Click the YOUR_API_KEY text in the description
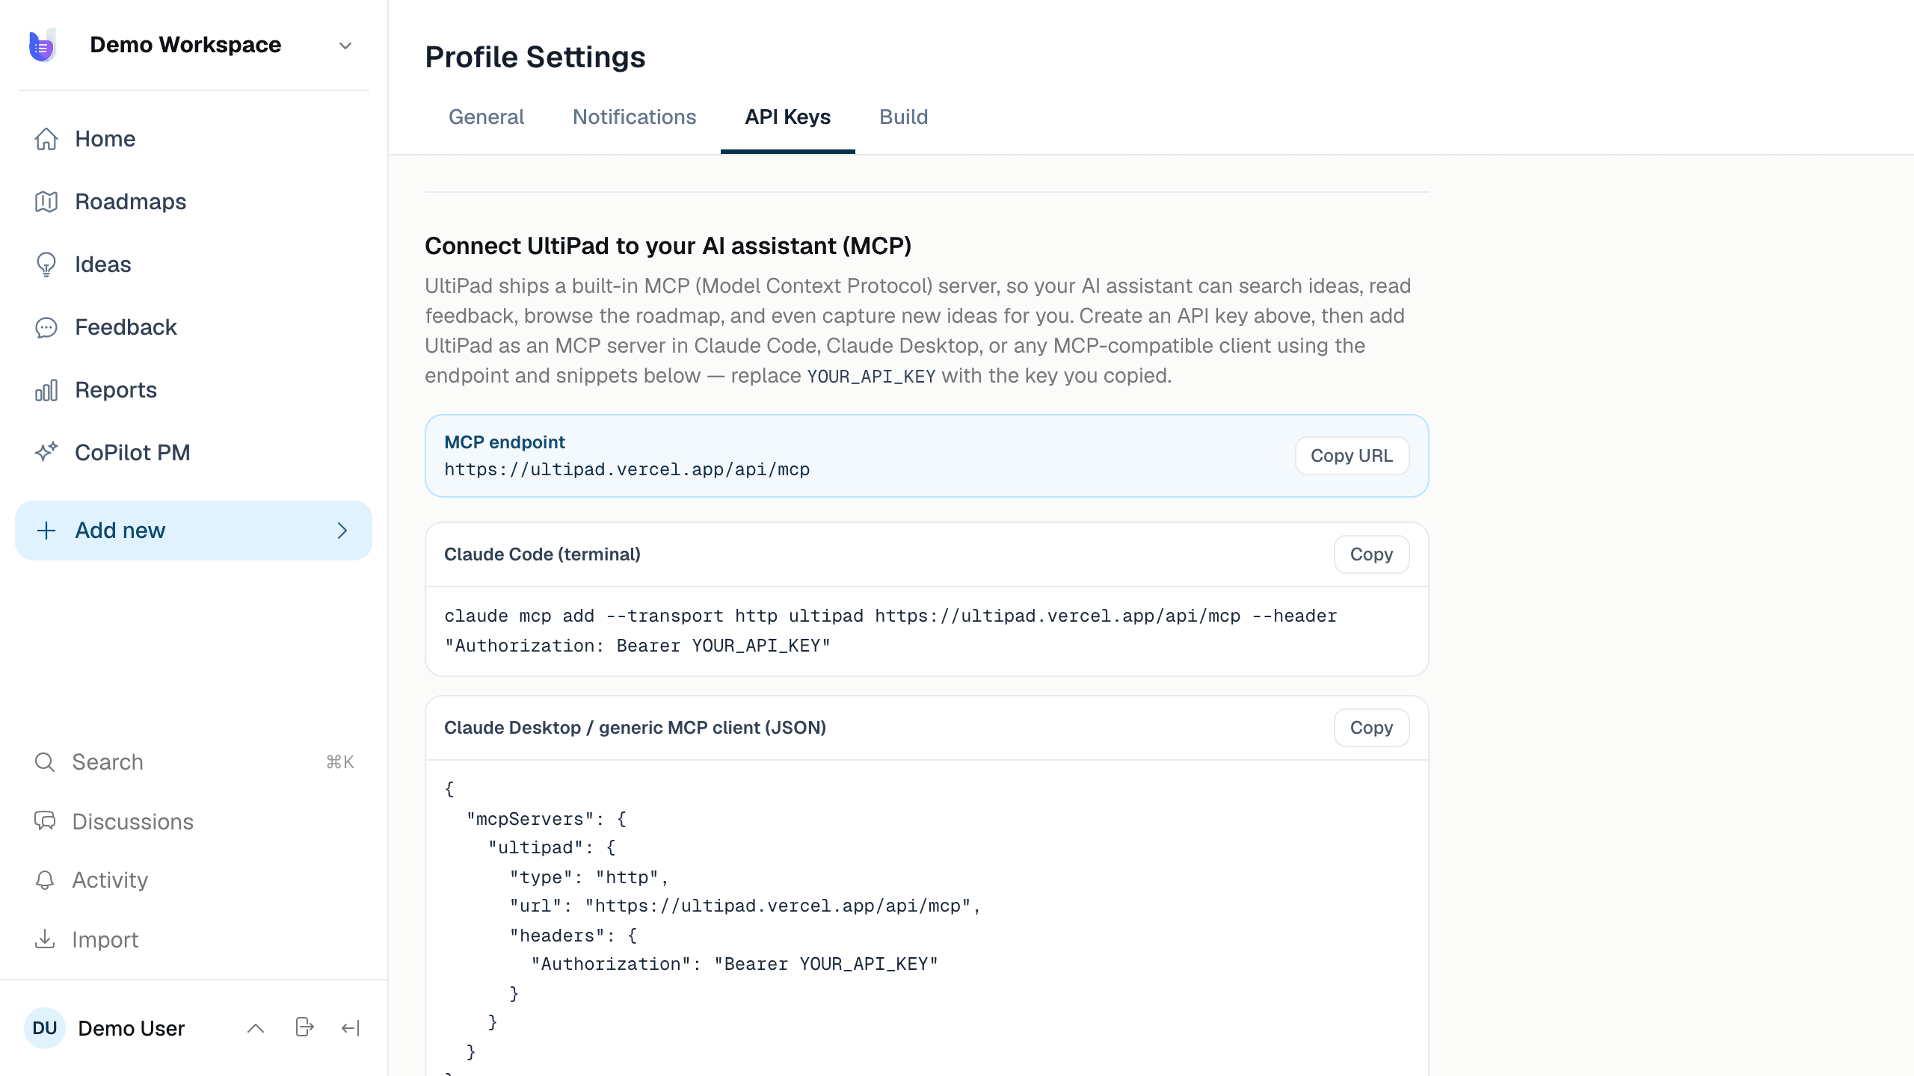The height and width of the screenshot is (1076, 1914). (871, 376)
